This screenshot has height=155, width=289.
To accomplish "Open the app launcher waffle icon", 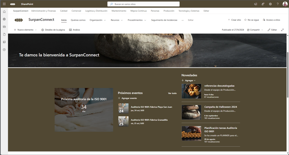I will 4,4.
